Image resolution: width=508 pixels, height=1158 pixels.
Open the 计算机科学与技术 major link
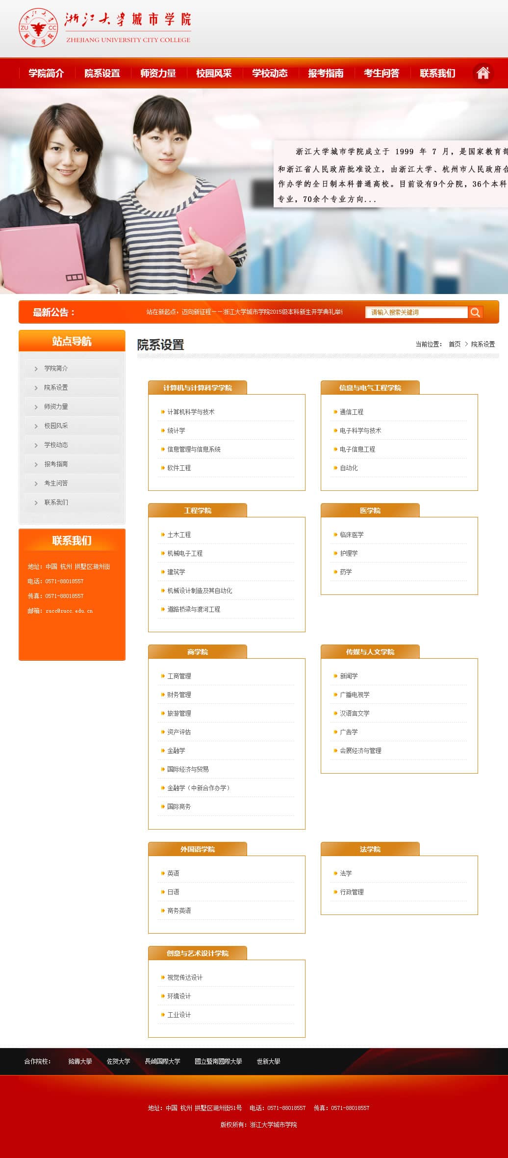tap(191, 412)
